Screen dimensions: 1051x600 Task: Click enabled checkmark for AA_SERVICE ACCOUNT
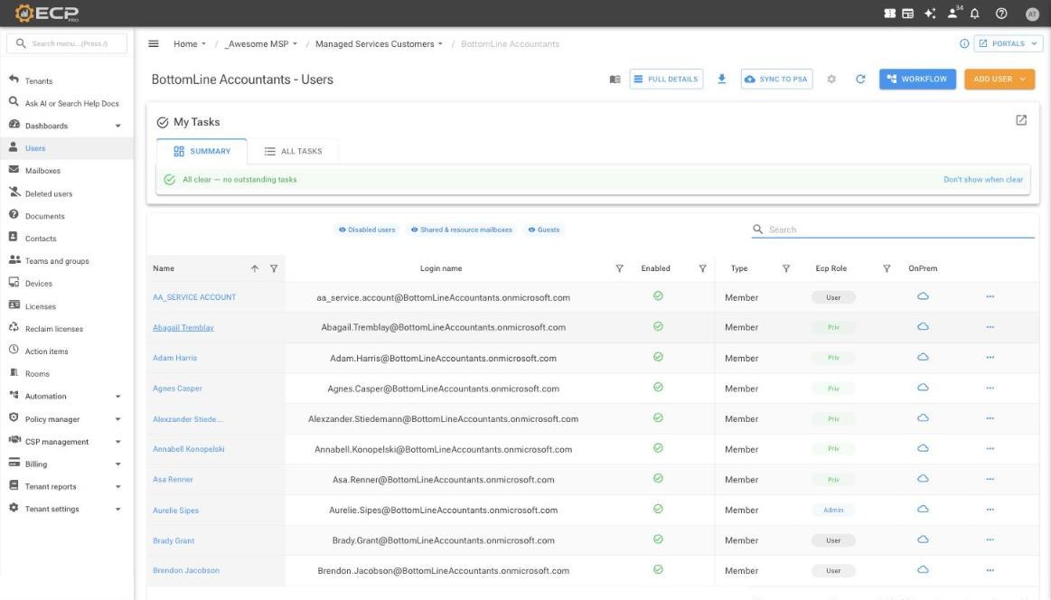(x=658, y=296)
